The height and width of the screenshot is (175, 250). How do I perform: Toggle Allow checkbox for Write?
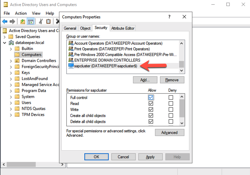(151, 109)
